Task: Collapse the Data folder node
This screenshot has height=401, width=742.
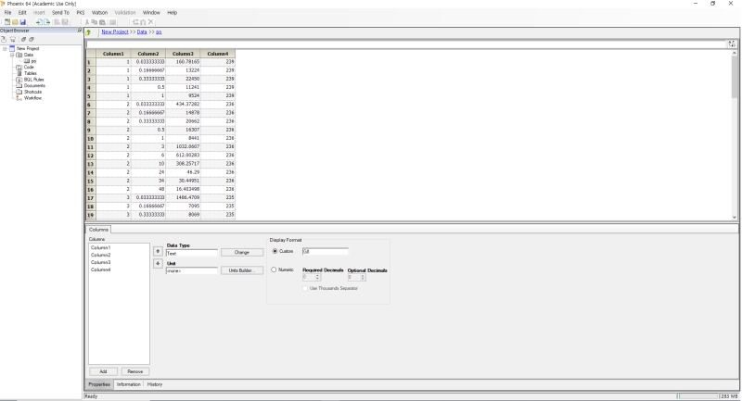Action: [12, 55]
